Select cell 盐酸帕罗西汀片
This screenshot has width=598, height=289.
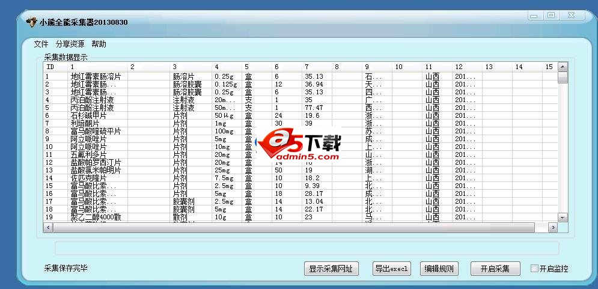(96, 162)
